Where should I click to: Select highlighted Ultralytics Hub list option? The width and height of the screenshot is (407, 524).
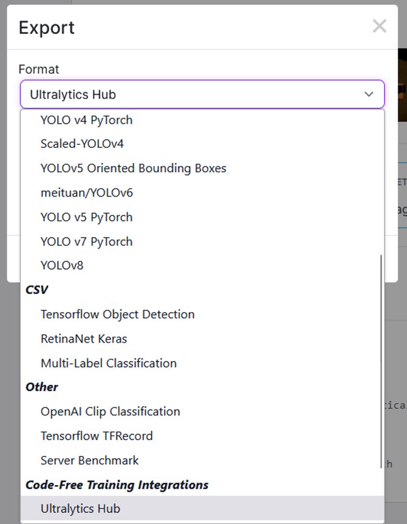pos(80,509)
